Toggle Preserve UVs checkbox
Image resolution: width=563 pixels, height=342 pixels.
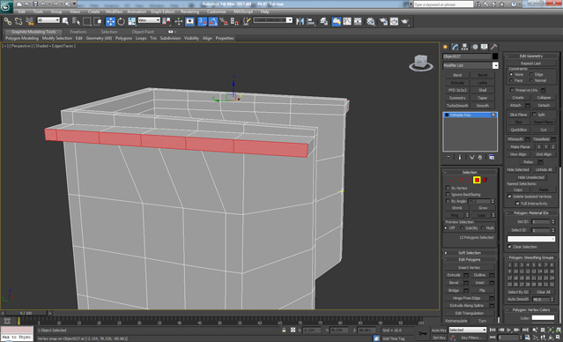coord(513,90)
